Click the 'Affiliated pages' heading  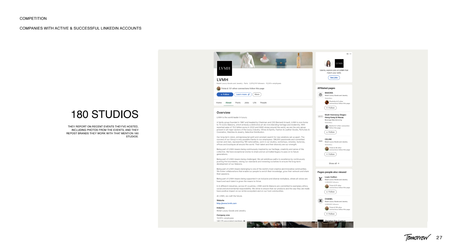(326, 88)
